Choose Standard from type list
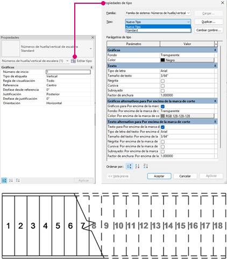Screen dimensions: 227x260 tap(158, 30)
